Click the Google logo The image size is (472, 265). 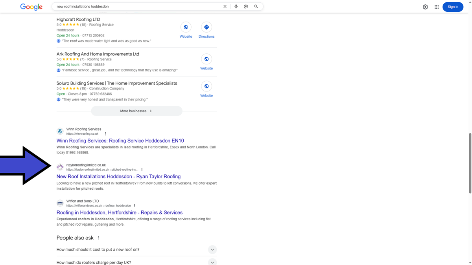pos(31,7)
